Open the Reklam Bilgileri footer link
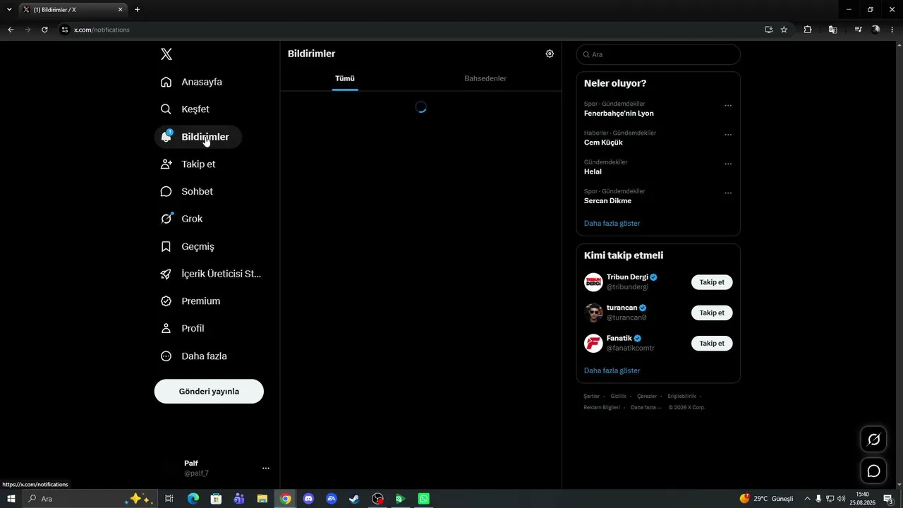The image size is (903, 508). click(602, 407)
